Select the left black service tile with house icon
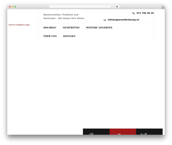 tap(96, 132)
